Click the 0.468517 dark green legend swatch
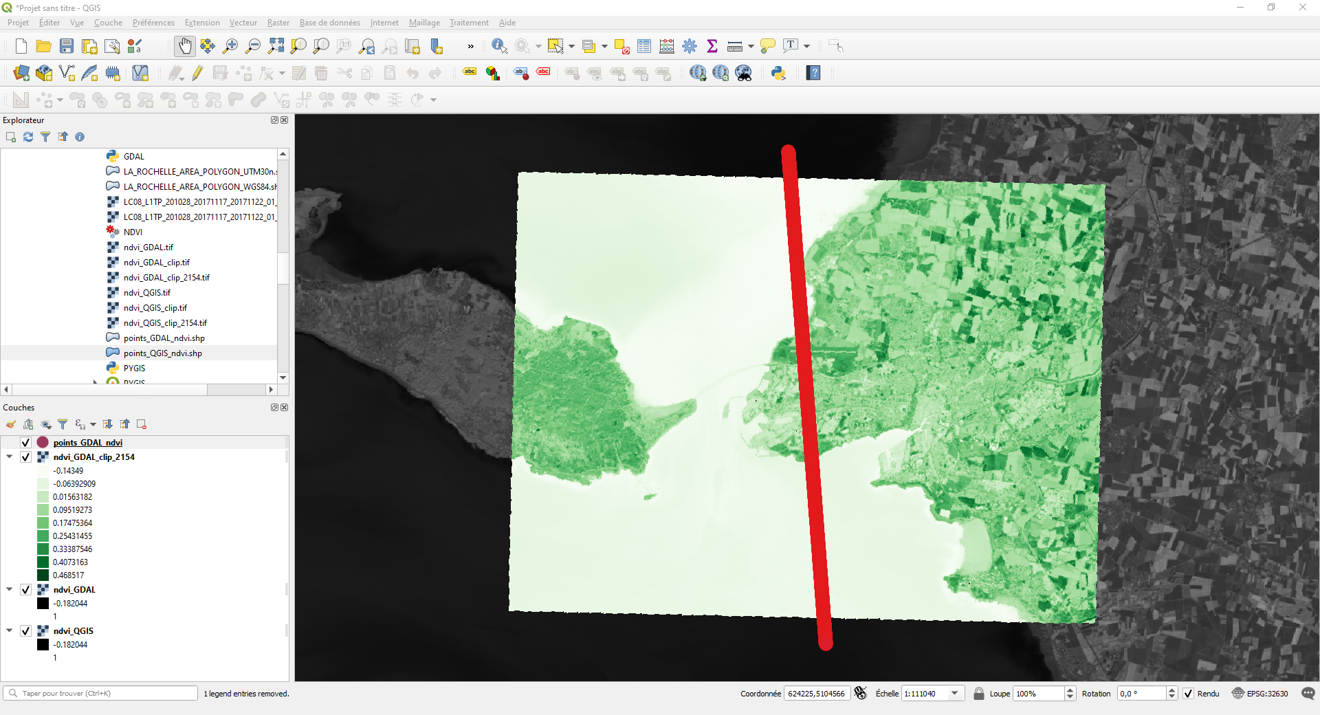1320x715 pixels. coord(43,575)
